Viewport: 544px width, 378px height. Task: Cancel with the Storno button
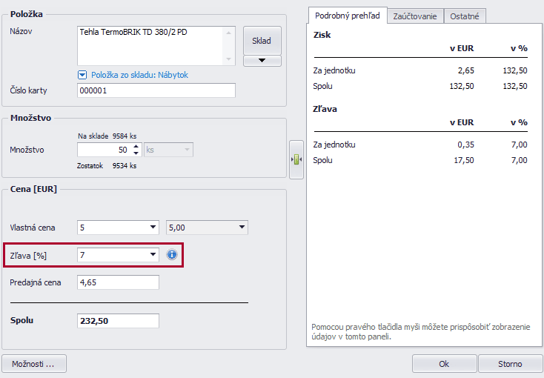510,364
